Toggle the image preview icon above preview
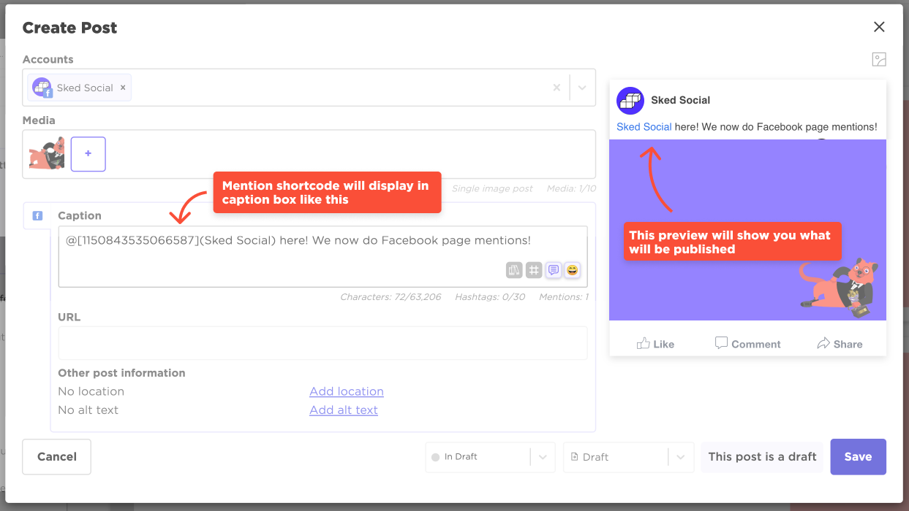 [x=879, y=60]
